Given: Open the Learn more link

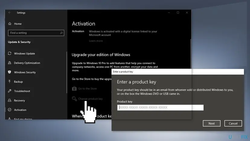Looking at the screenshot, I should click(96, 41).
